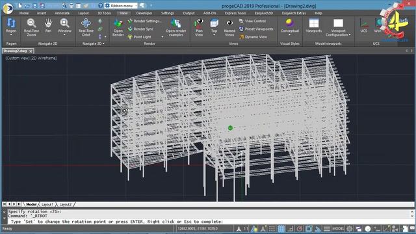The width and height of the screenshot is (416, 234).
Task: Toggle lineweight display in status bar
Action: click(x=327, y=228)
